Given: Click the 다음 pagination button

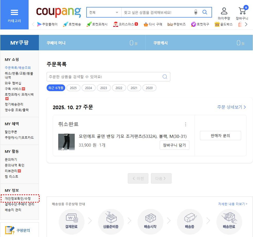Looking at the screenshot, I should [x=161, y=178].
